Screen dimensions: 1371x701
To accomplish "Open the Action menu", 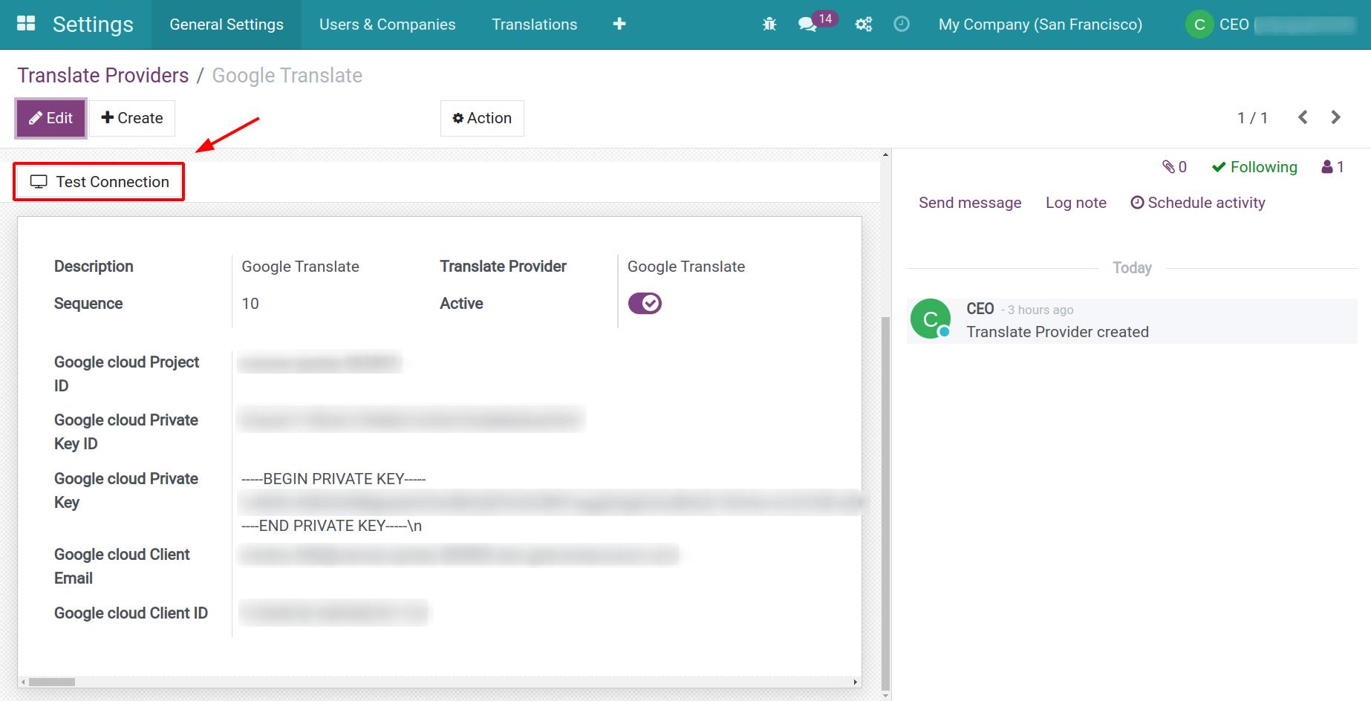I will (482, 117).
